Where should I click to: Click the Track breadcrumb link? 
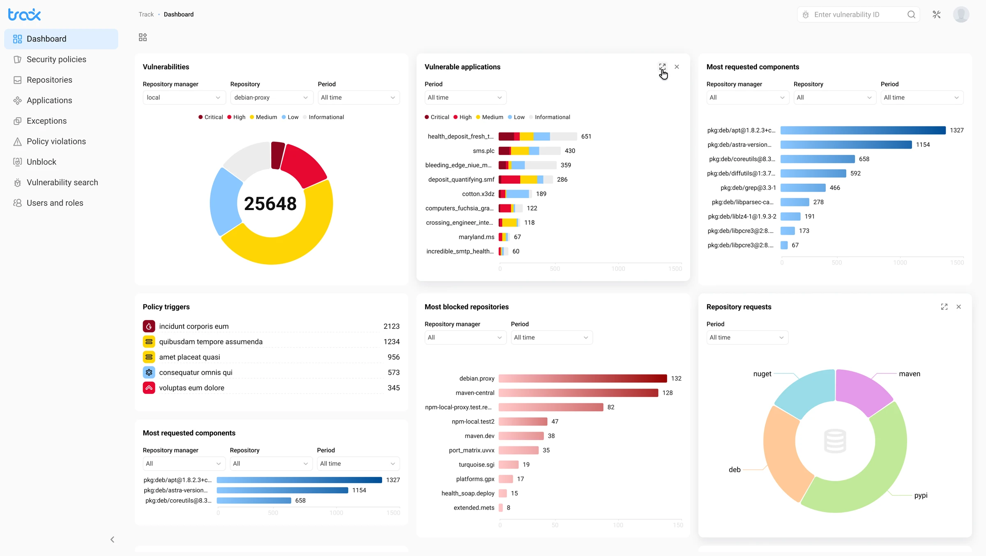(146, 14)
